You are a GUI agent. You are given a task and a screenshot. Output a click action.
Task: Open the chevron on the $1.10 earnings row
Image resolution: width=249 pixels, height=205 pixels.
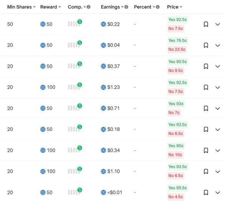[x=218, y=171]
